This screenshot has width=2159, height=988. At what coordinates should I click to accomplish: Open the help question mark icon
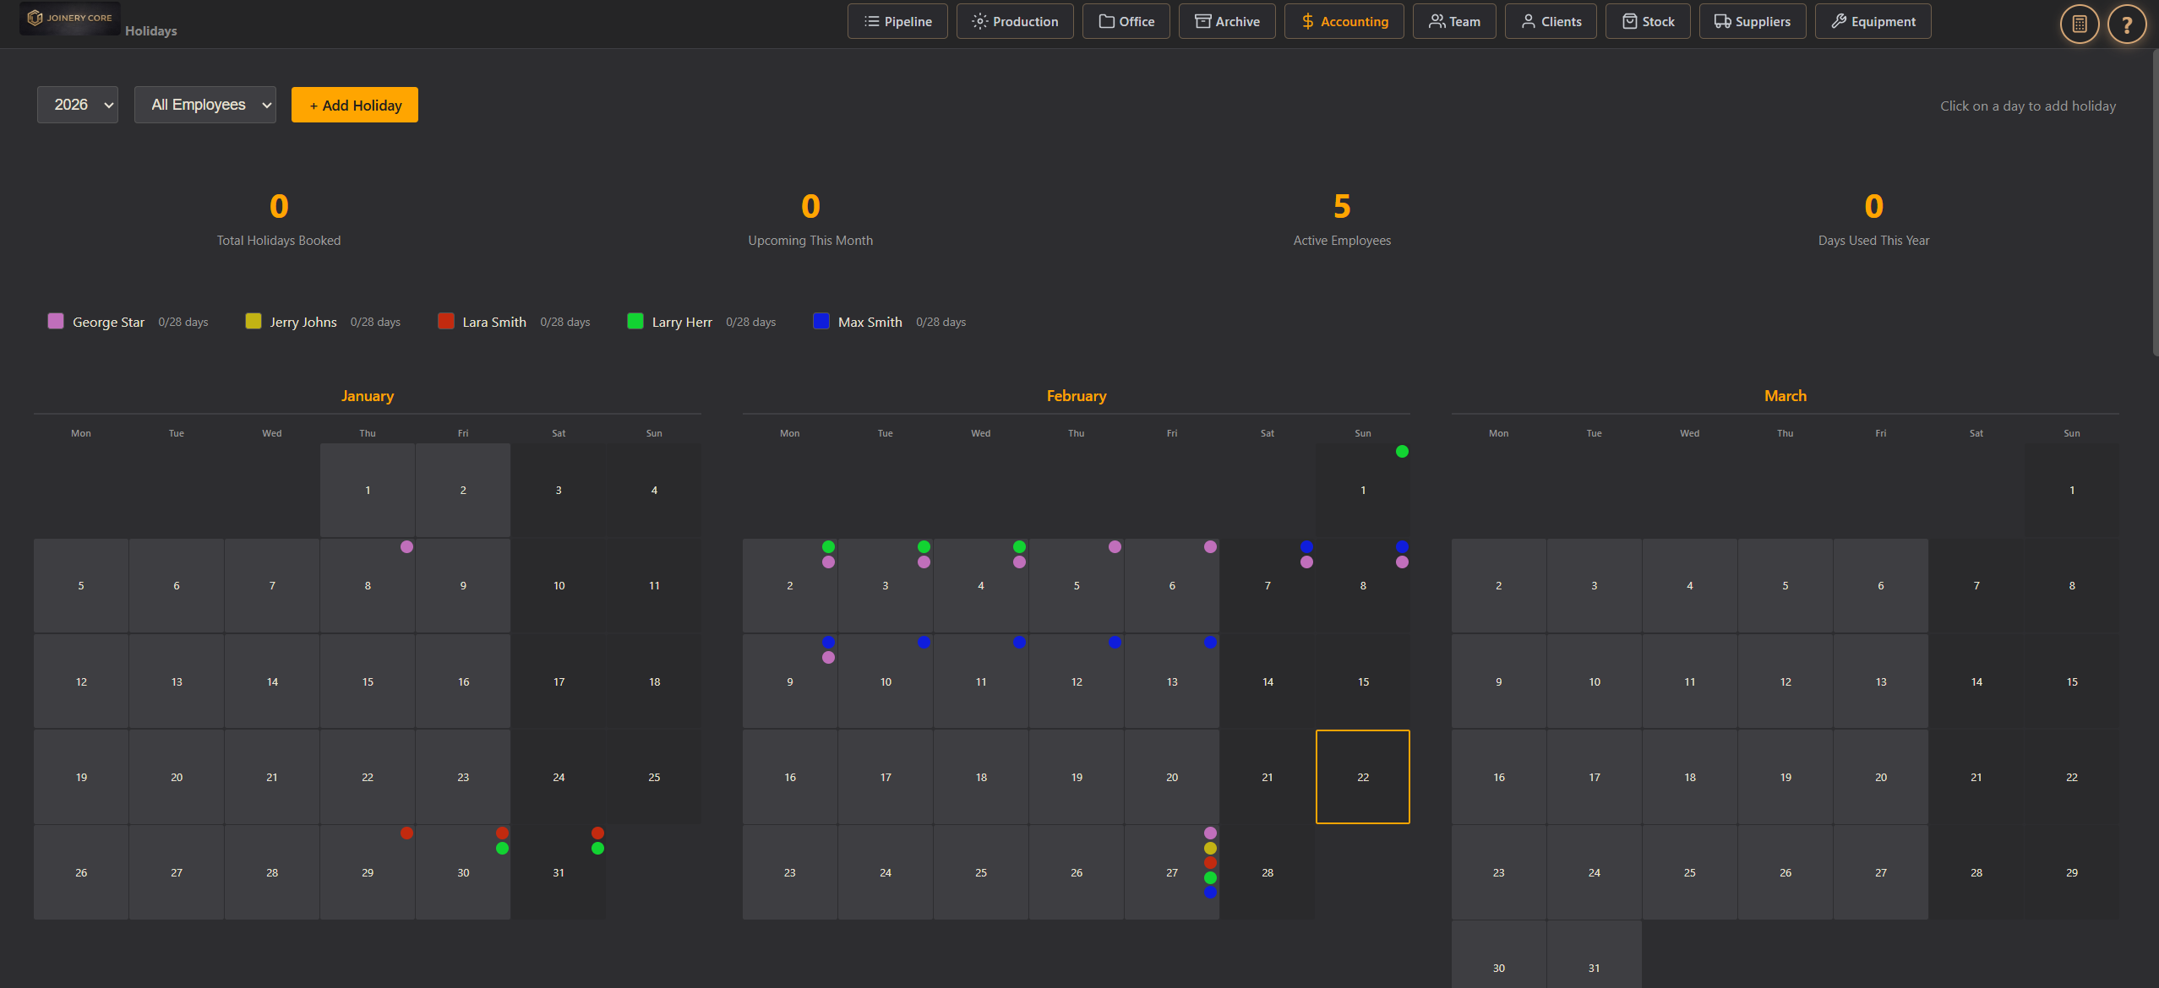coord(2126,24)
